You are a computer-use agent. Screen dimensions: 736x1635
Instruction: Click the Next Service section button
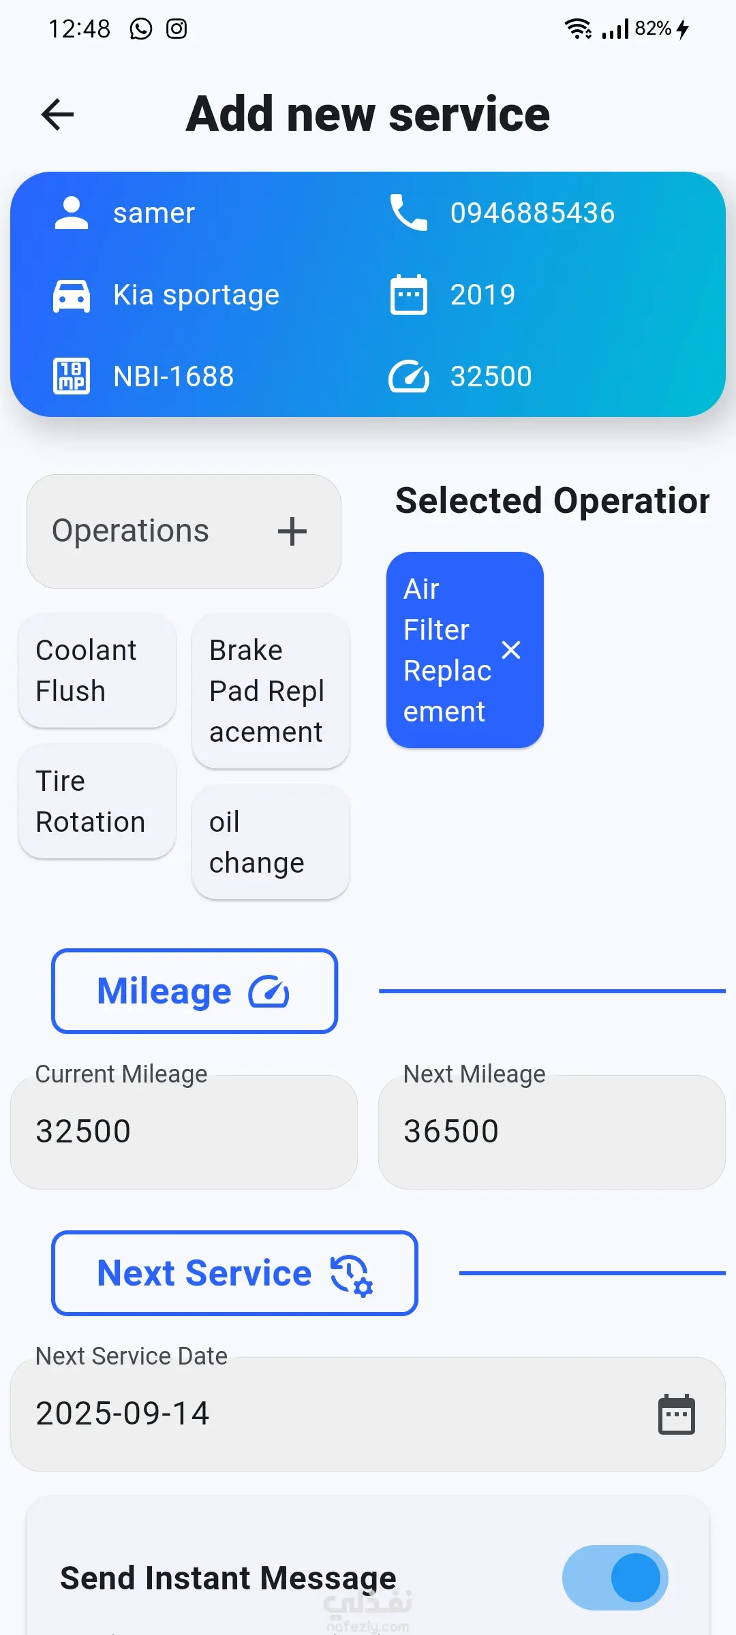coord(234,1273)
